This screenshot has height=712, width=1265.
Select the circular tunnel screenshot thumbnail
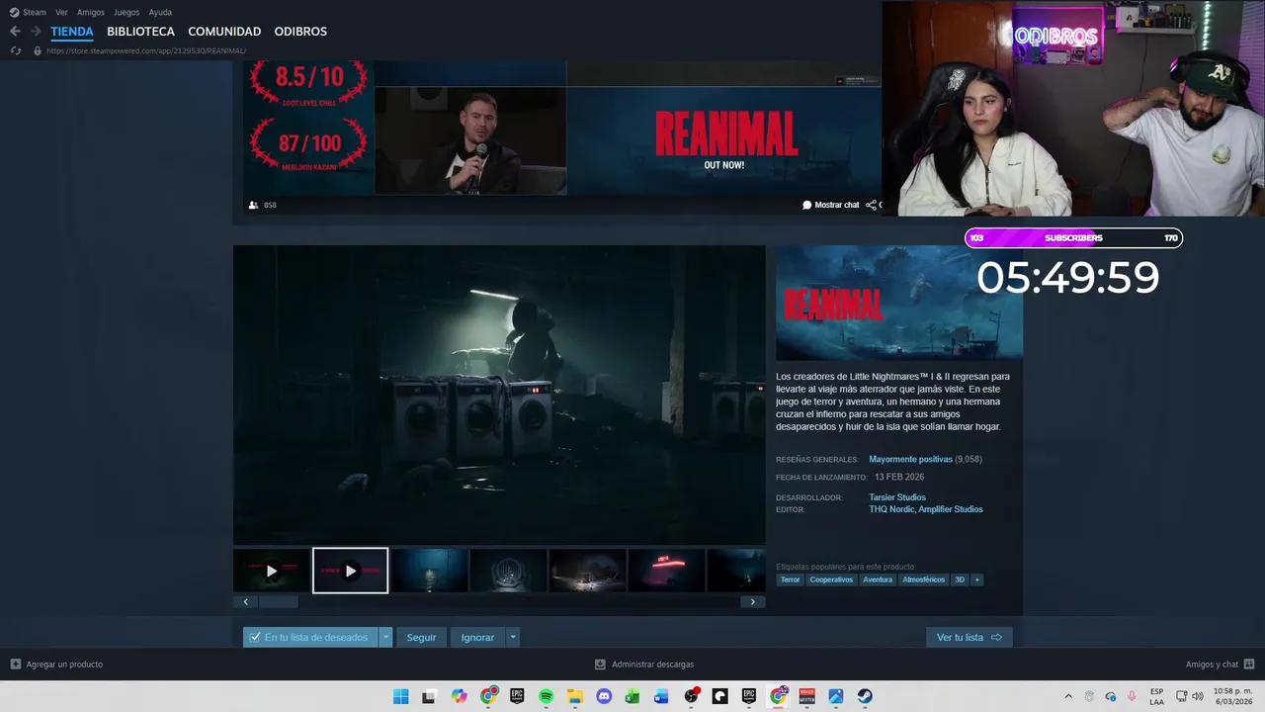point(508,571)
